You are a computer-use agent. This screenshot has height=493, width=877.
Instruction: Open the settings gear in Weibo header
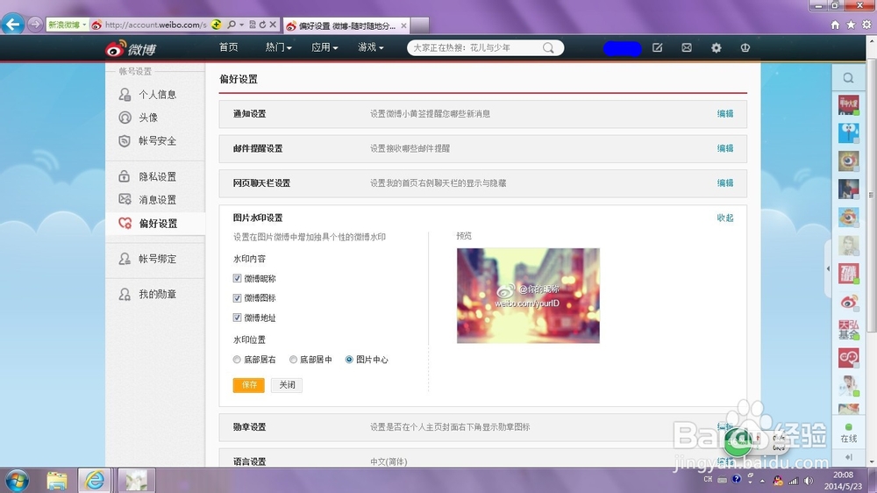coord(716,48)
